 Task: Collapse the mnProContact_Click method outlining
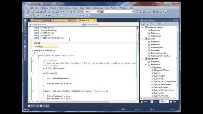[x=33, y=91]
